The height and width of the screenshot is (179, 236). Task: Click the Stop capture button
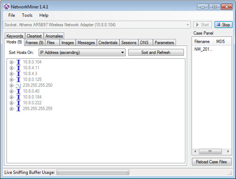pyautogui.click(x=224, y=25)
